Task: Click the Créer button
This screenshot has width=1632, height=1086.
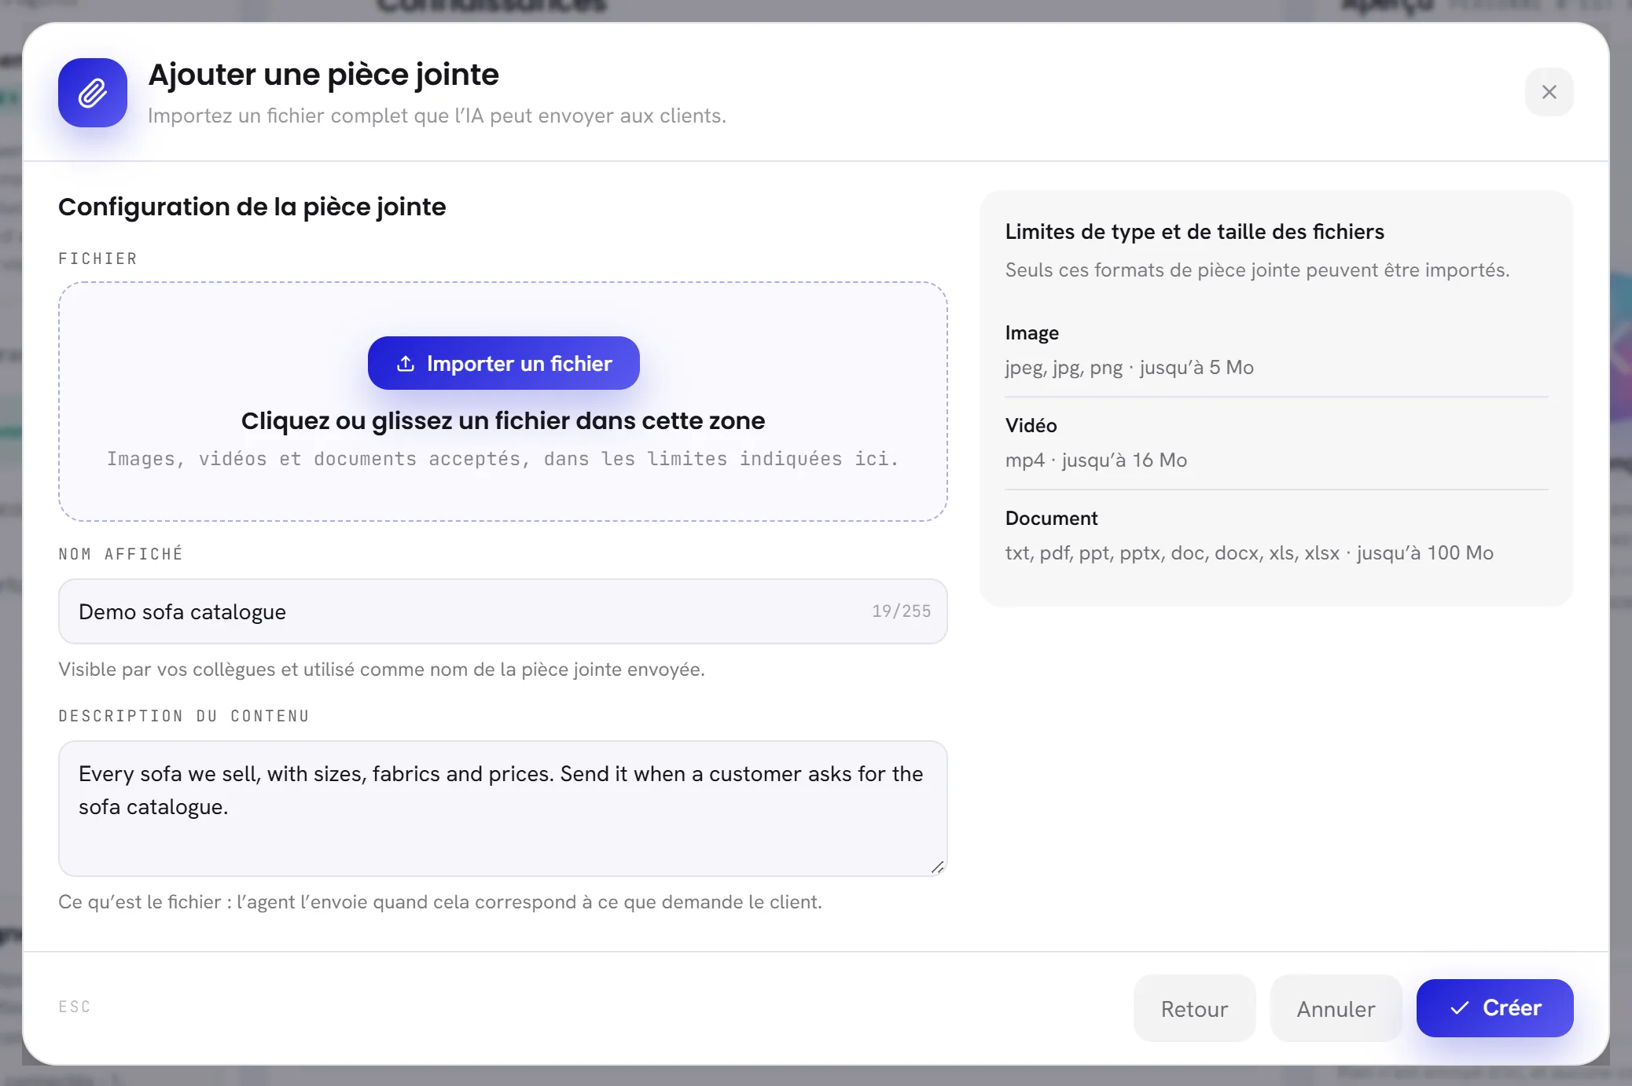Action: point(1494,1007)
